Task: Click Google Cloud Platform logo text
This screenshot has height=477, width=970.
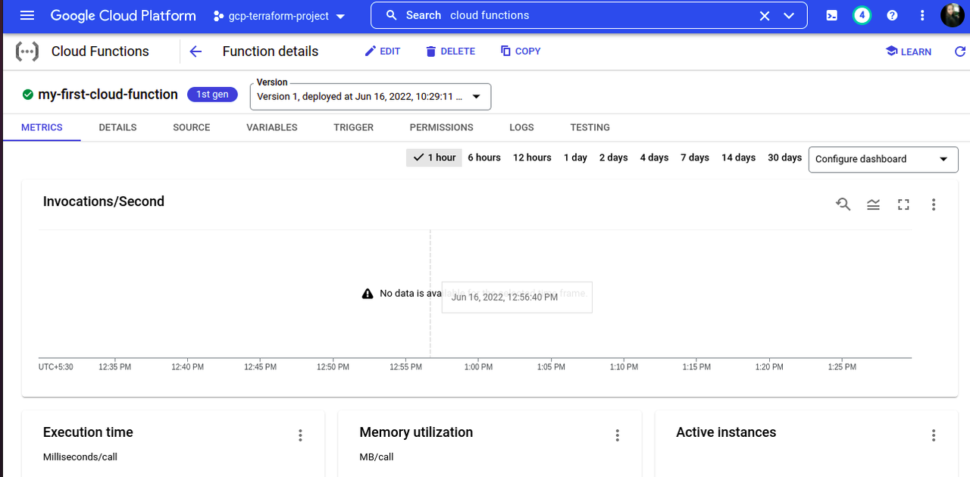Action: point(124,15)
